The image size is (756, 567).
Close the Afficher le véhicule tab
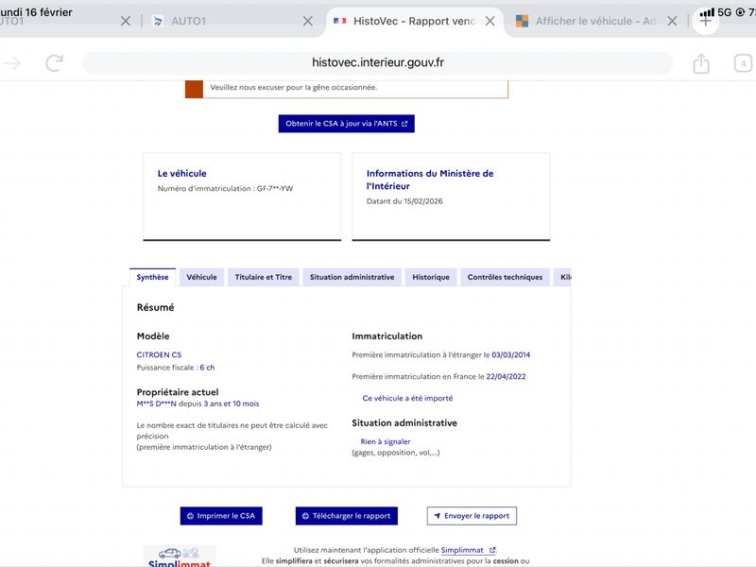pyautogui.click(x=672, y=21)
